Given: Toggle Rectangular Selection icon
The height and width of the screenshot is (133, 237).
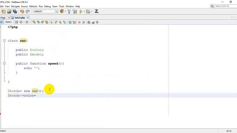Looking at the screenshot, I should tap(51, 22).
